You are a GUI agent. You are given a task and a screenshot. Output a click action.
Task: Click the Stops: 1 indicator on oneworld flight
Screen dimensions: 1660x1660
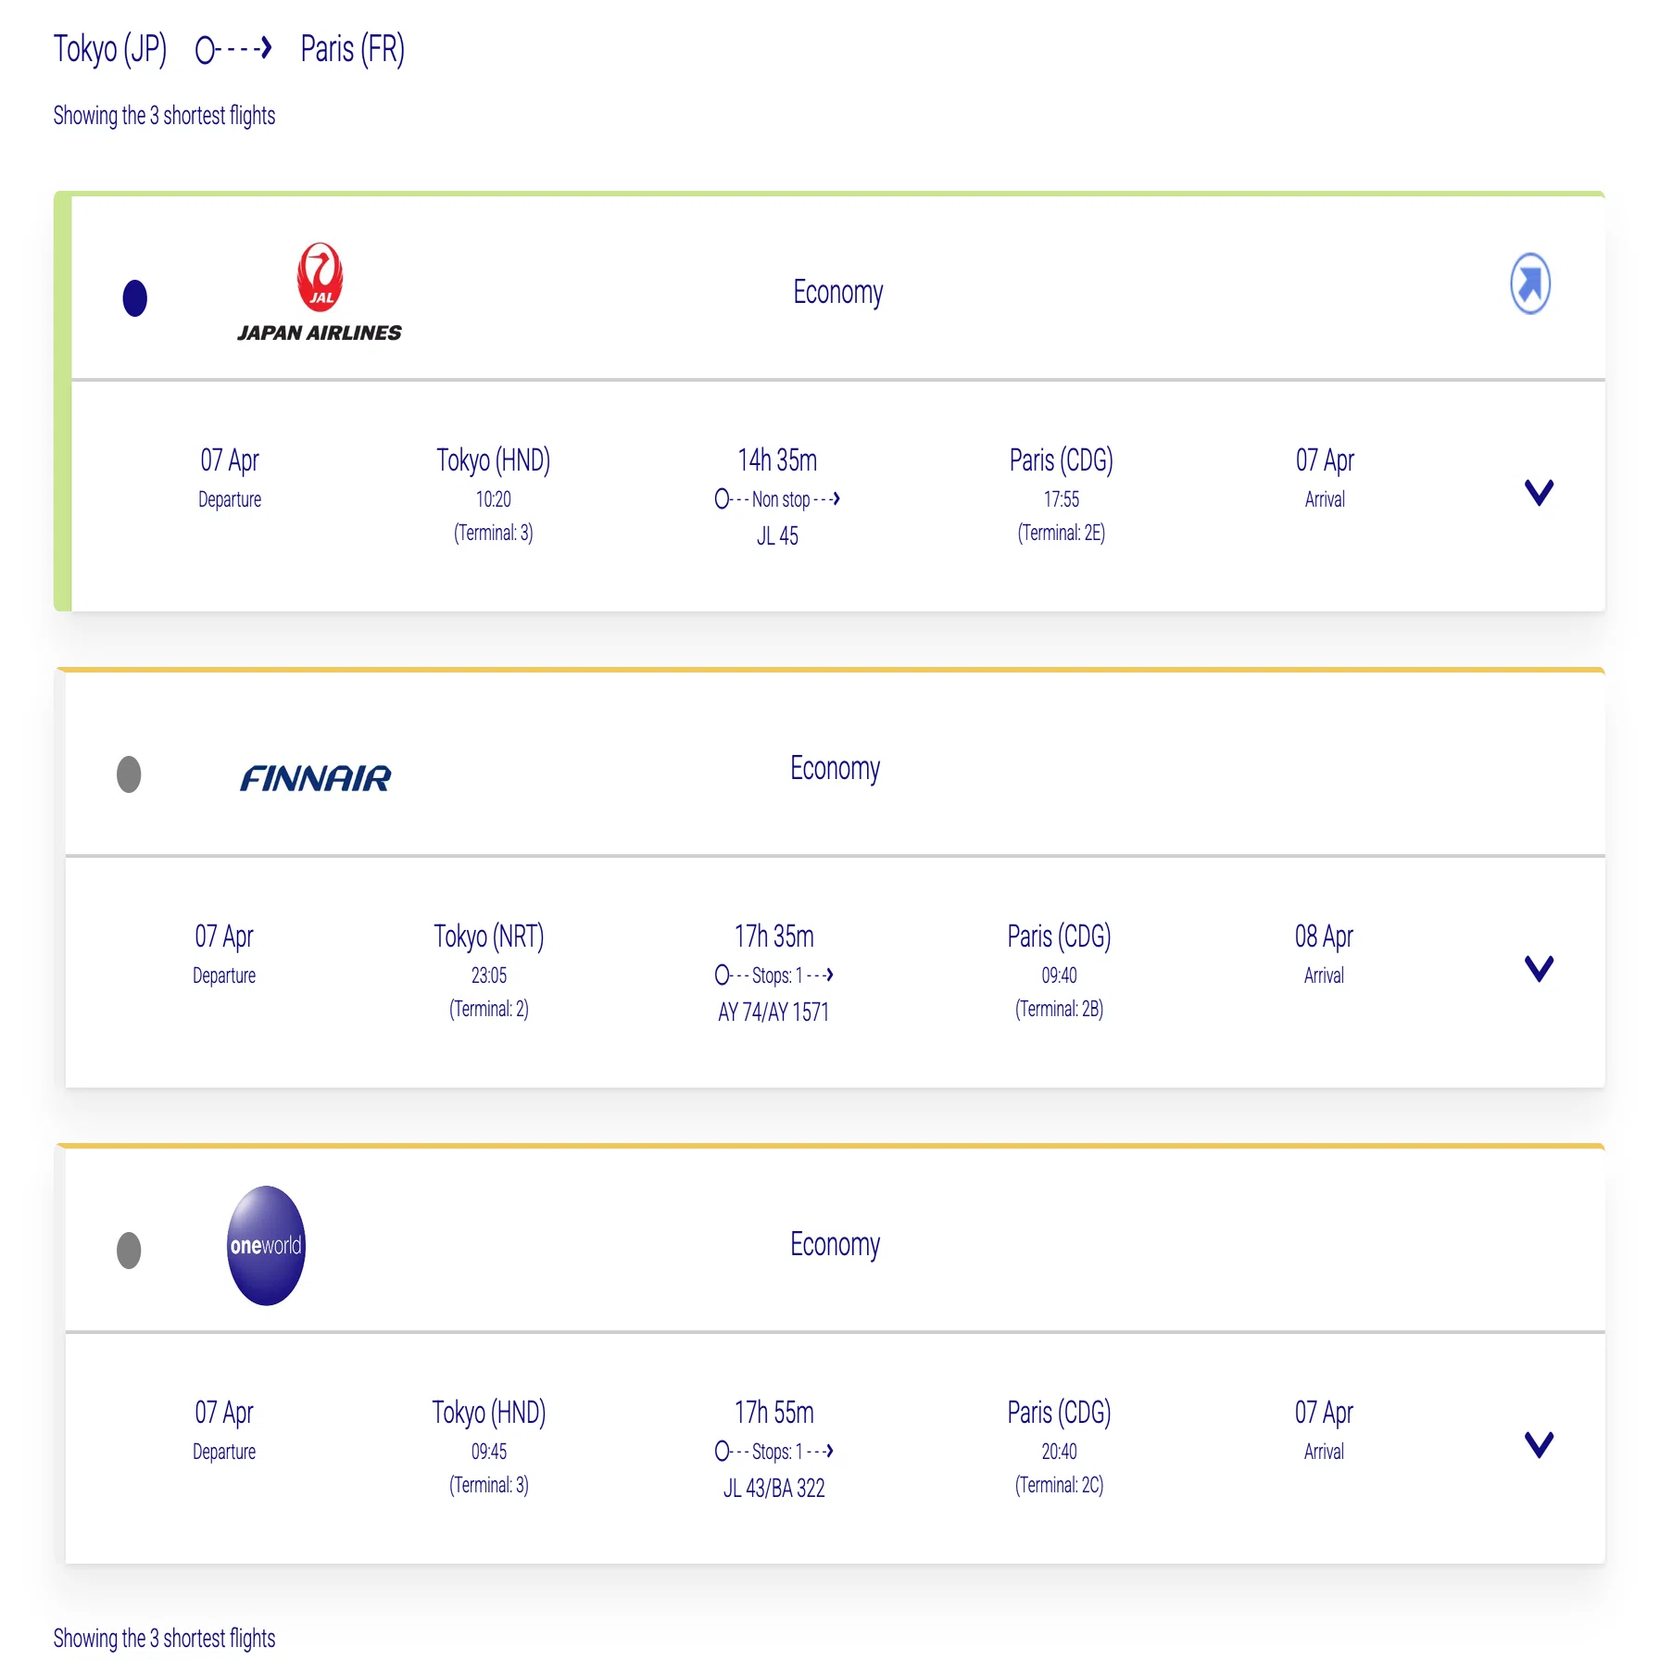(x=774, y=1452)
